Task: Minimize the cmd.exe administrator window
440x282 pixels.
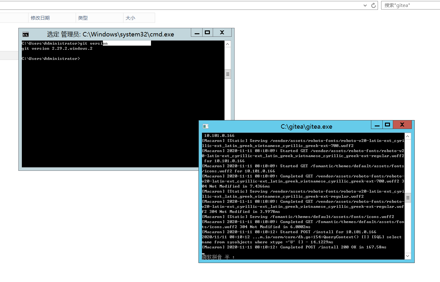Action: pos(197,32)
